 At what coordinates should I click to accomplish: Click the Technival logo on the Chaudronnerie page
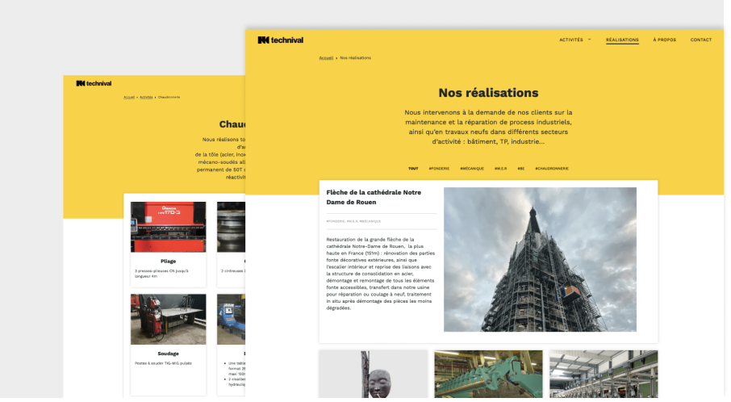click(x=94, y=83)
